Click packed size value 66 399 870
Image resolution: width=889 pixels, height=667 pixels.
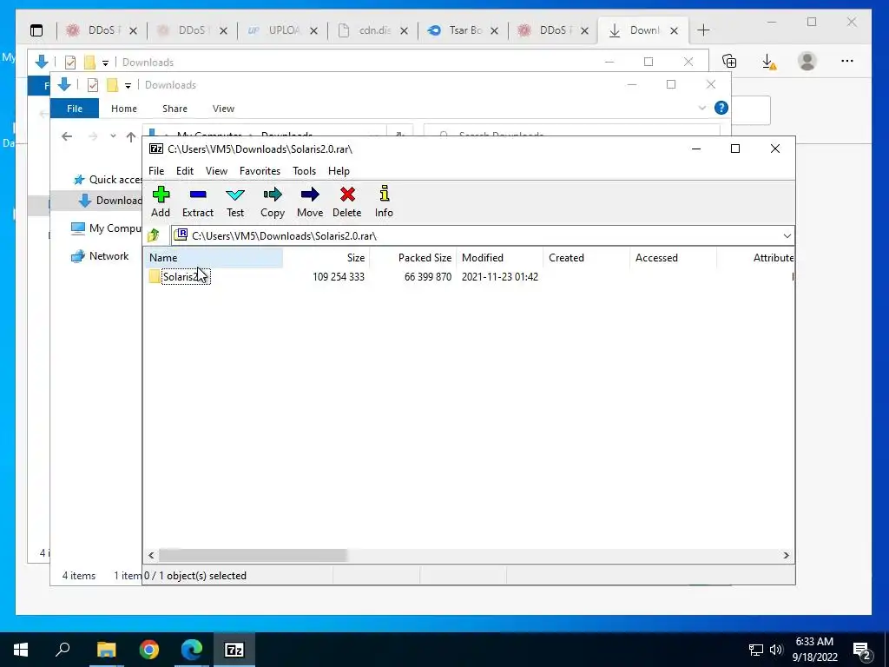(x=428, y=277)
